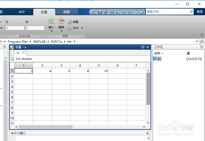Click the Paste clipboard icon
205x141 pixels.
point(118,12)
